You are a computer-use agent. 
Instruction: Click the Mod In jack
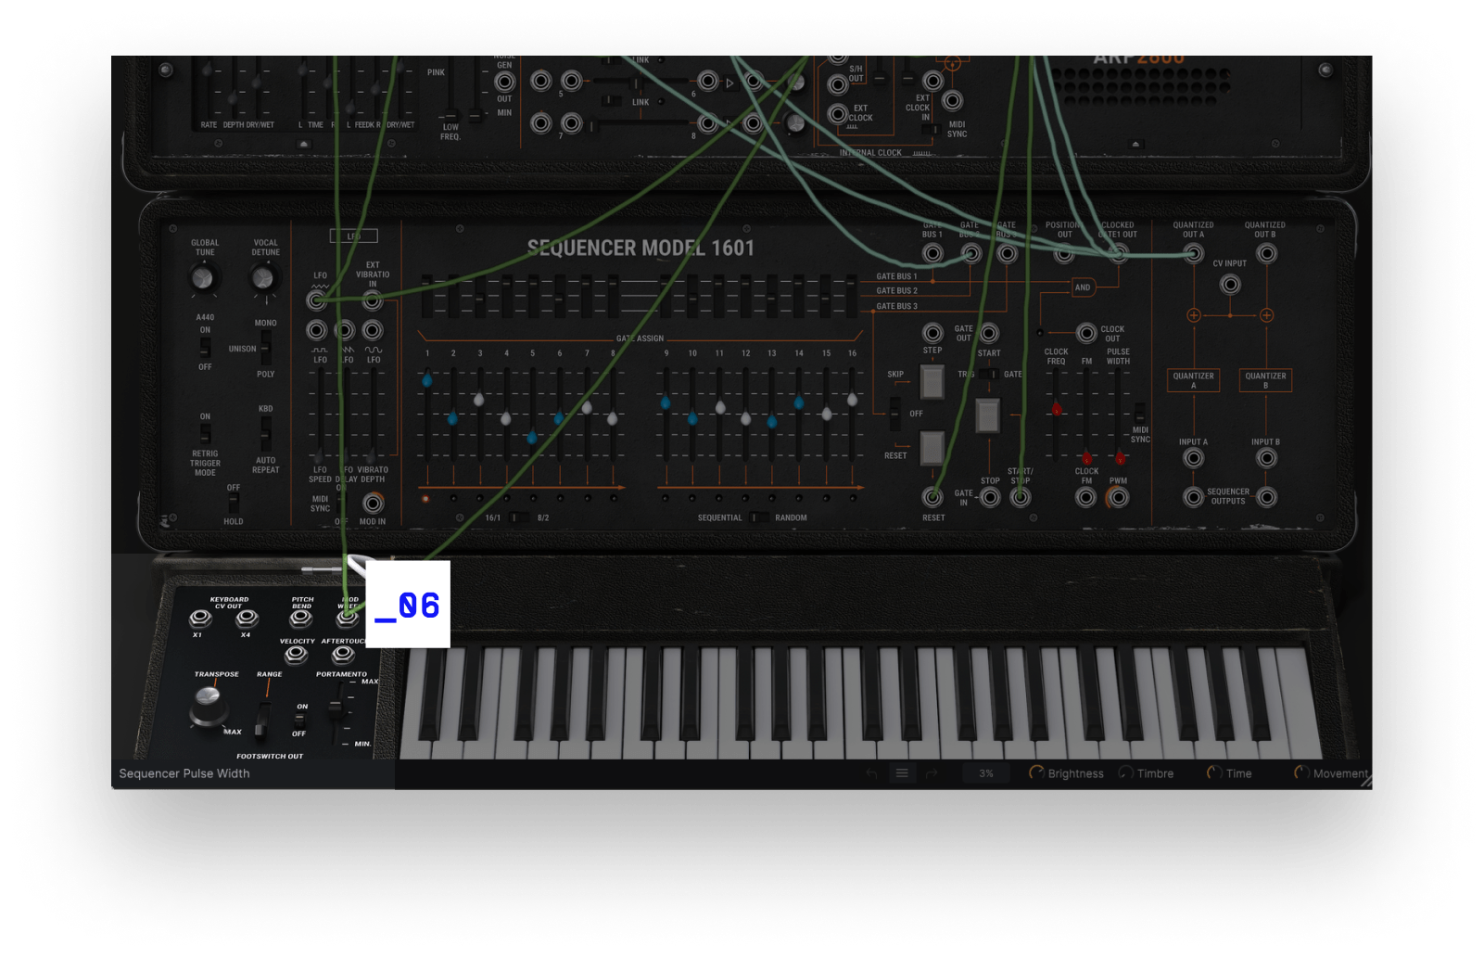[x=373, y=503]
